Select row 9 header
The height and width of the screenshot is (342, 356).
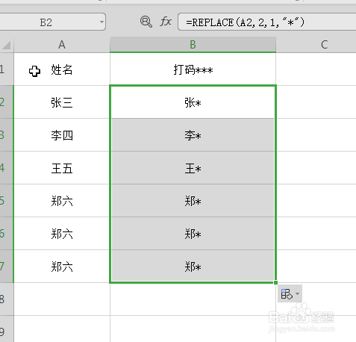(7, 329)
